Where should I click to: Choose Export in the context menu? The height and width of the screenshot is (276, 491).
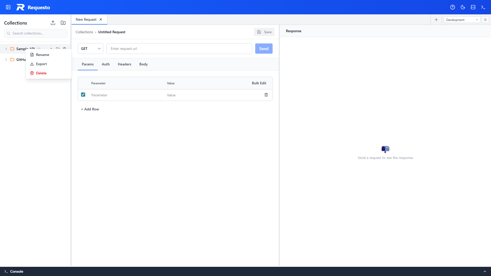point(42,64)
